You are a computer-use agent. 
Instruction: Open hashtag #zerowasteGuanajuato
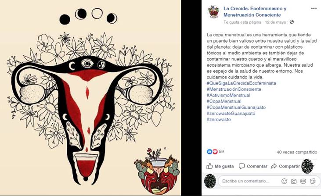coord(231,114)
